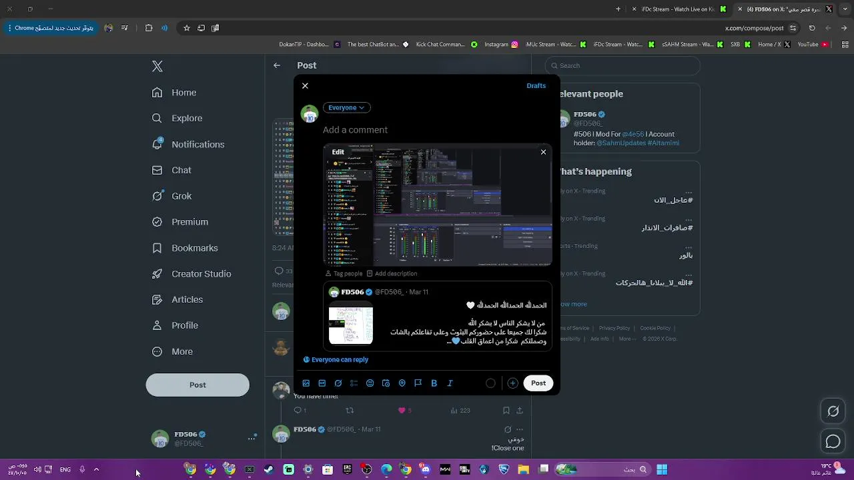Open Notifications in the sidebar
The image size is (854, 480).
(x=188, y=144)
